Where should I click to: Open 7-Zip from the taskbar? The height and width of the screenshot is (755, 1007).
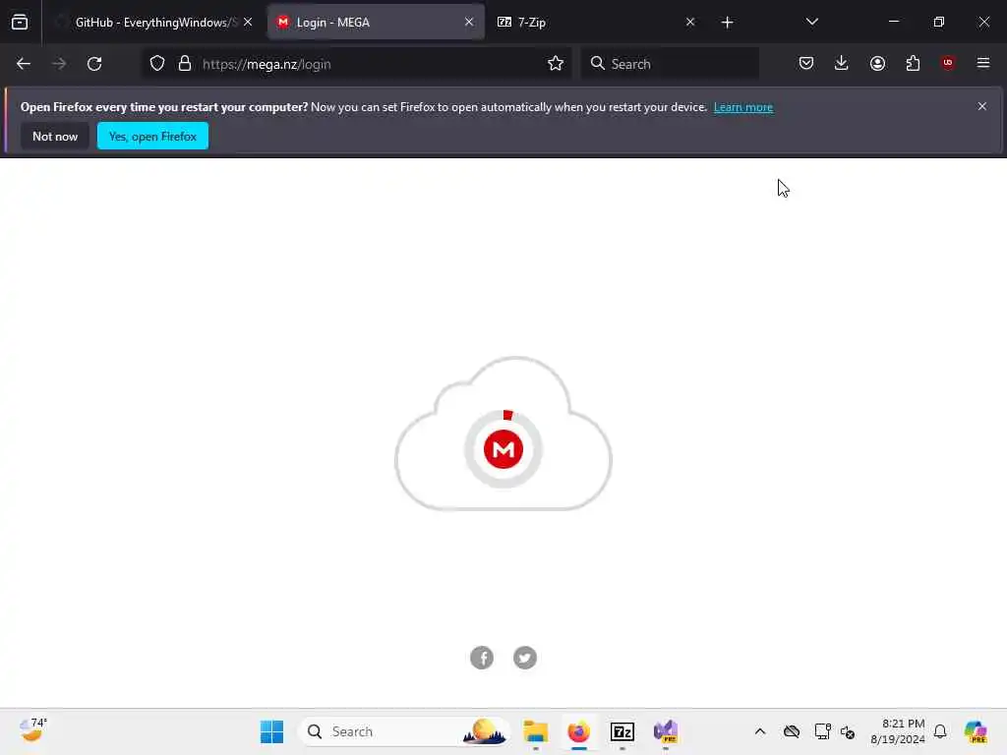(622, 731)
